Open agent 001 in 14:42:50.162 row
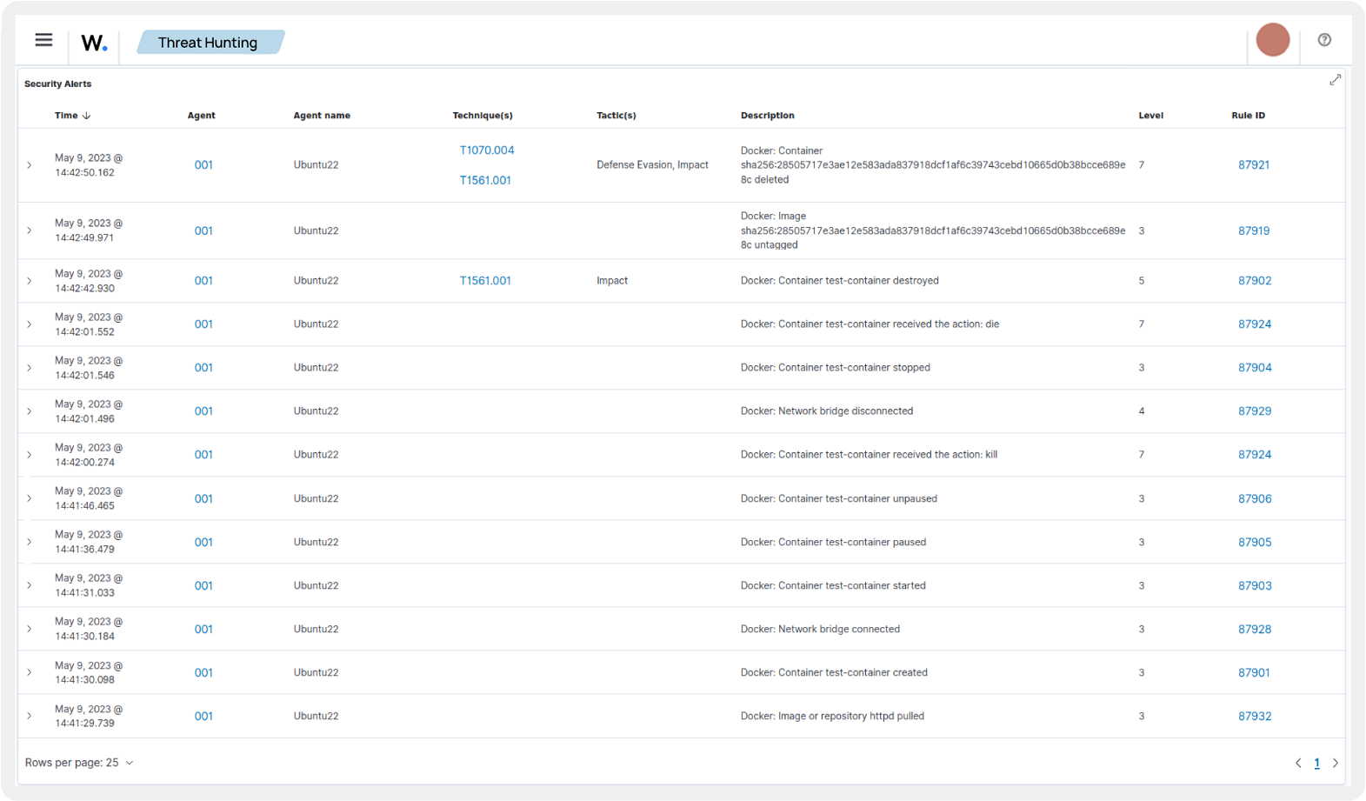Image resolution: width=1366 pixels, height=801 pixels. 203,165
